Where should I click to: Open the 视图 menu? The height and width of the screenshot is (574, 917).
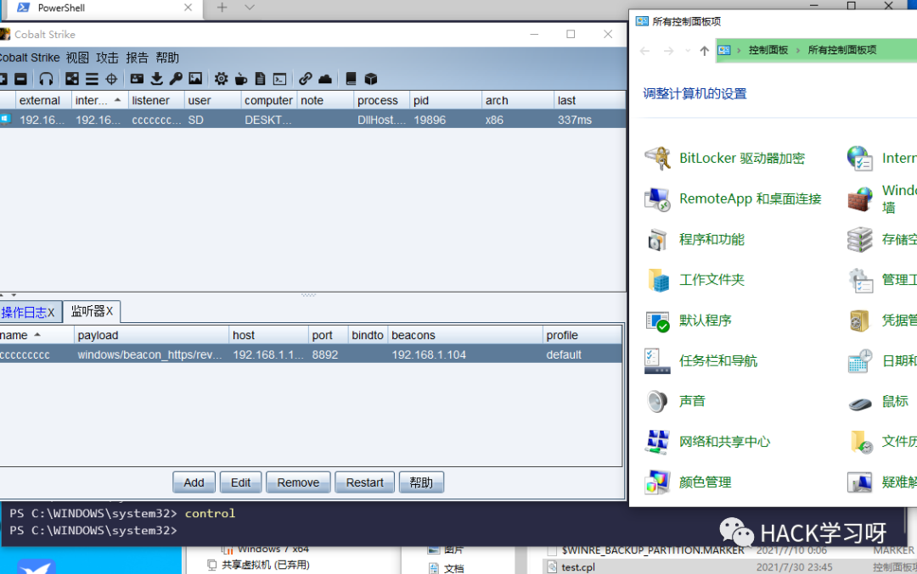pos(77,58)
